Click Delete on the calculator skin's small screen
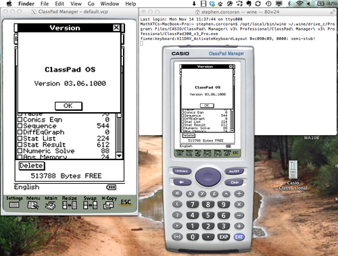Screen dimensions: 338x256 tap(189, 135)
